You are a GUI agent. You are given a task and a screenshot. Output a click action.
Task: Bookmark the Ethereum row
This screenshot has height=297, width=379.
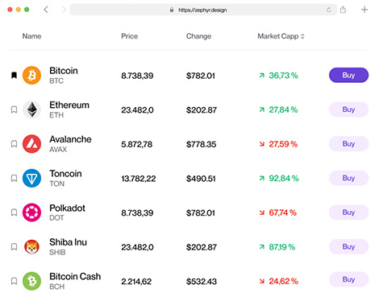click(x=14, y=109)
